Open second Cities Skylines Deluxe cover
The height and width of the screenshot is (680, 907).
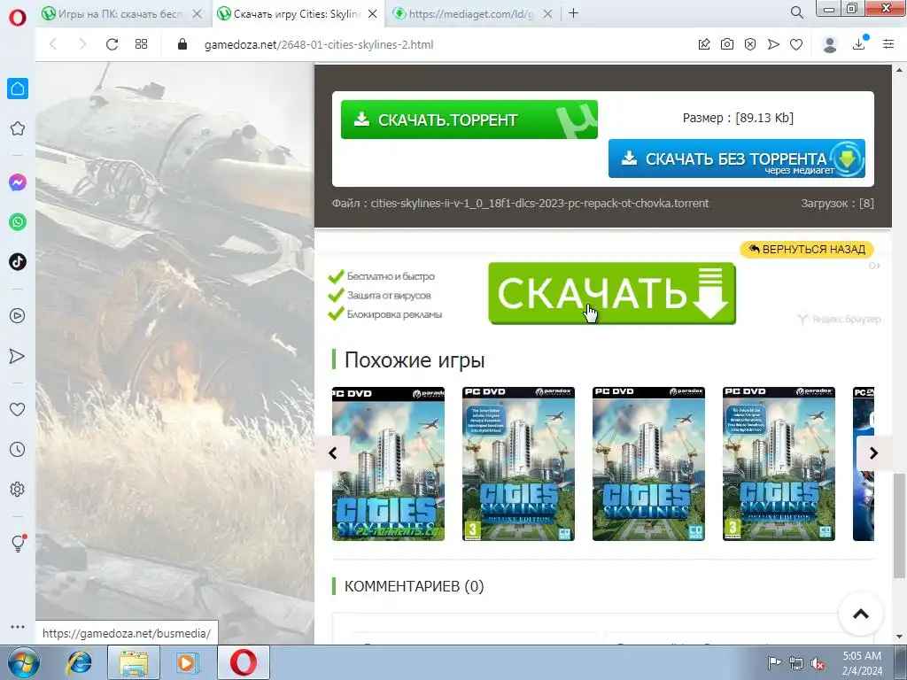pyautogui.click(x=518, y=464)
